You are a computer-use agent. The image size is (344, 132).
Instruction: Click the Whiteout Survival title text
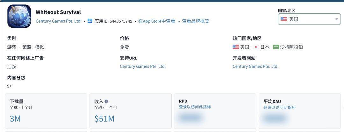pos(58,12)
